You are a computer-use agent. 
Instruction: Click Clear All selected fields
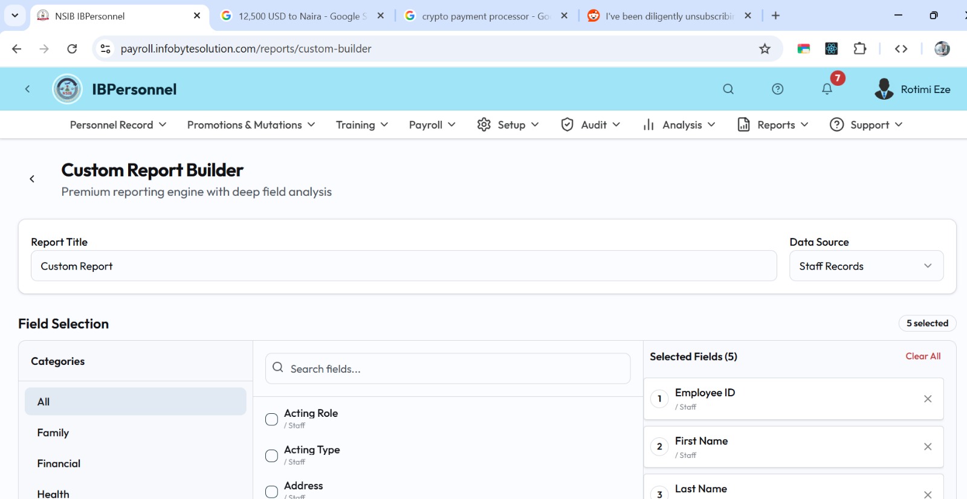point(923,356)
